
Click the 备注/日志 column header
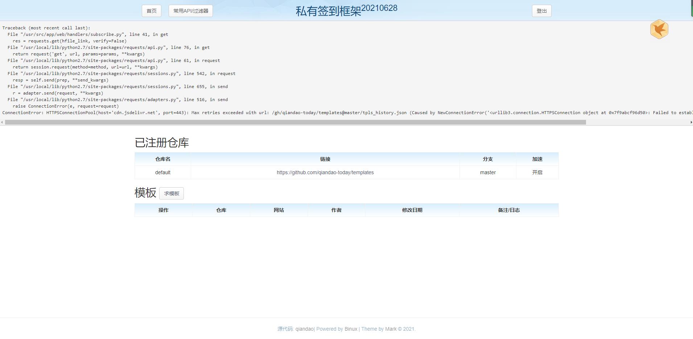pos(509,210)
